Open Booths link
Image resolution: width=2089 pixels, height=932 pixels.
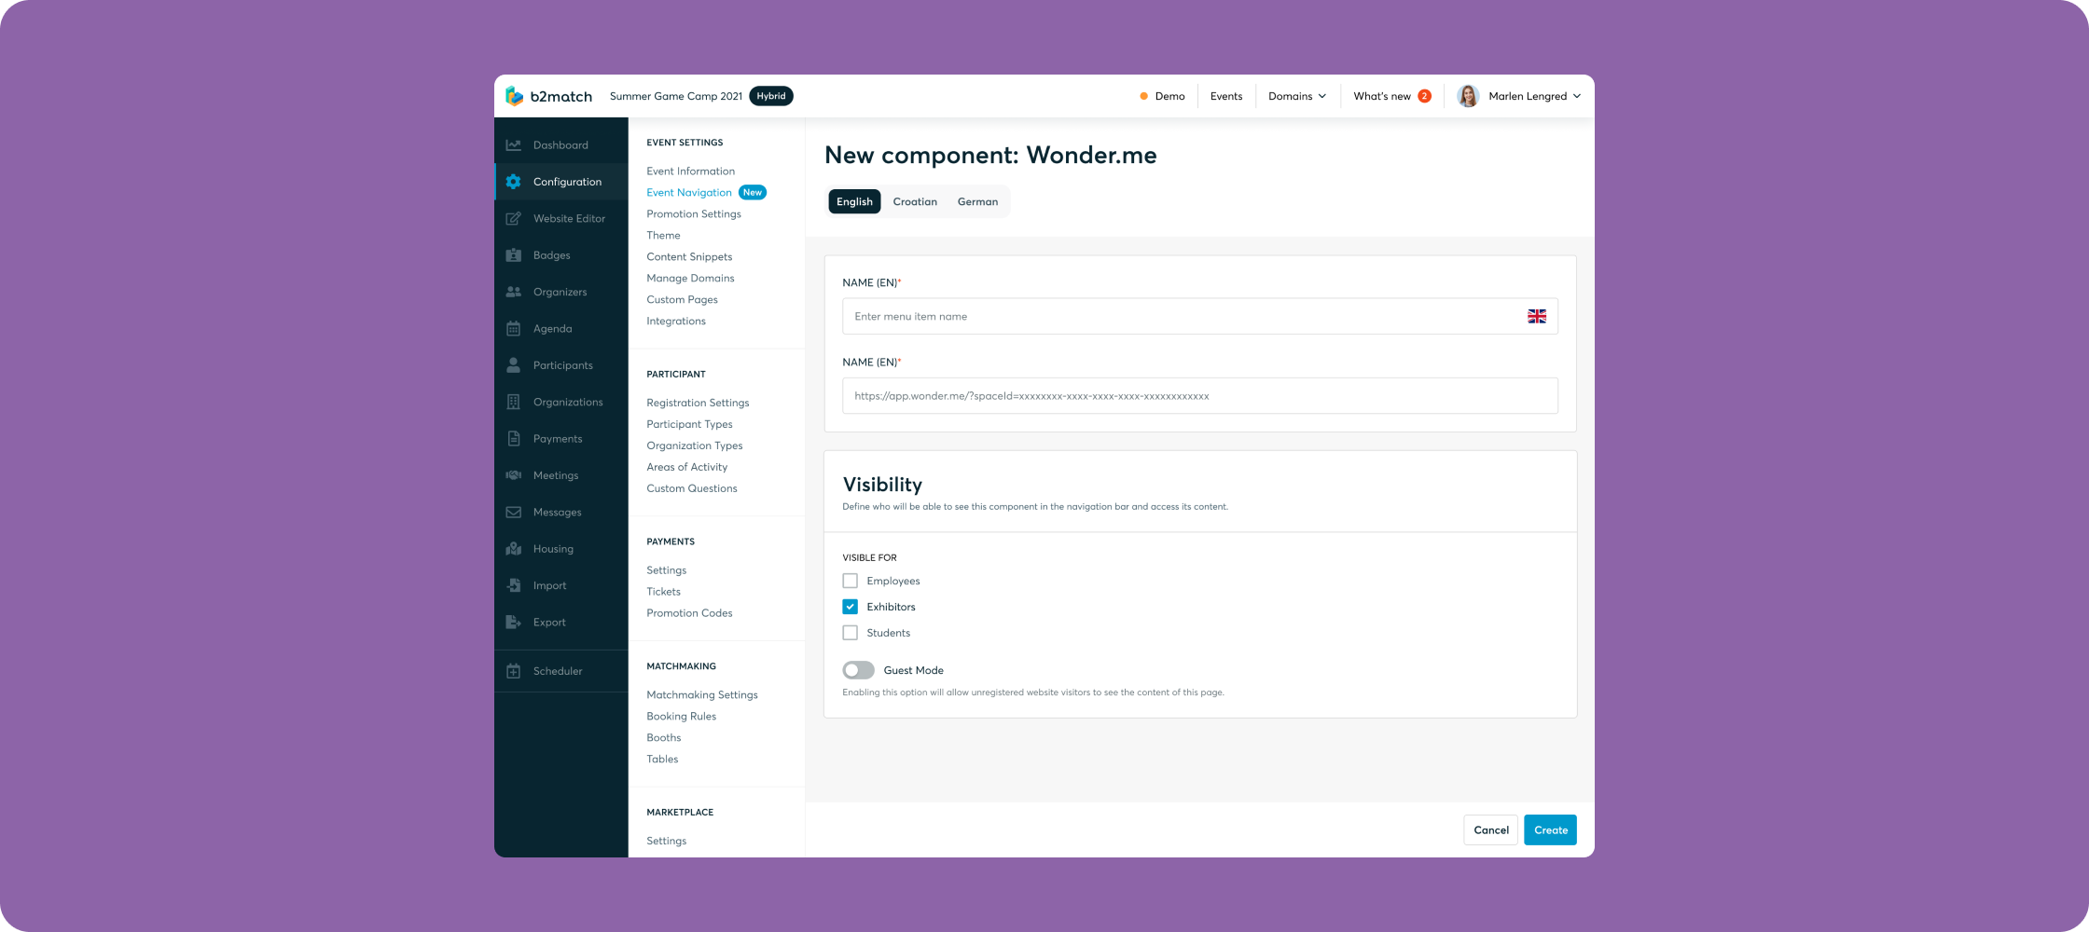tap(664, 738)
